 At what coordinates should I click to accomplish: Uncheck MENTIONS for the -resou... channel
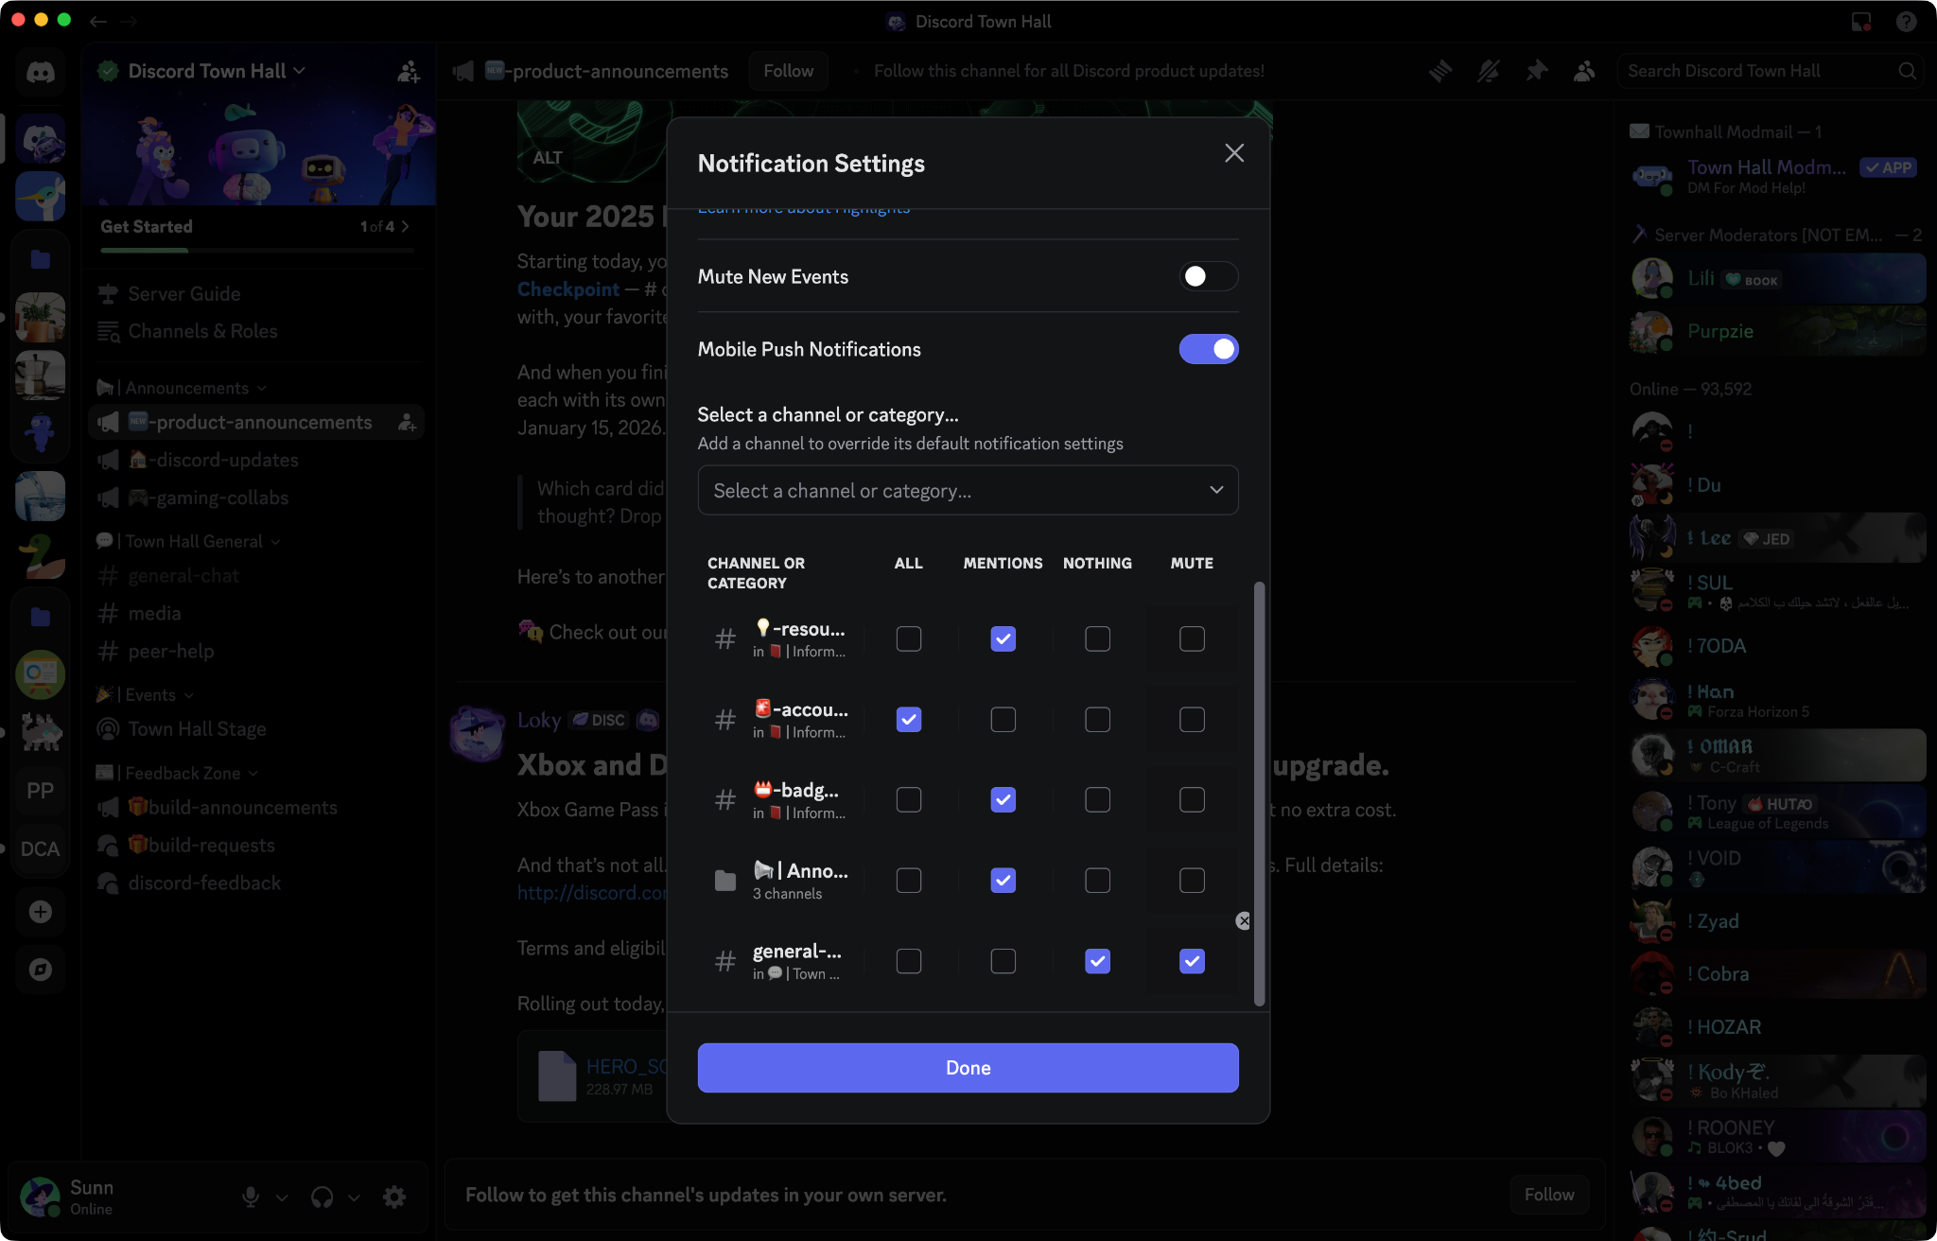[x=1003, y=639]
